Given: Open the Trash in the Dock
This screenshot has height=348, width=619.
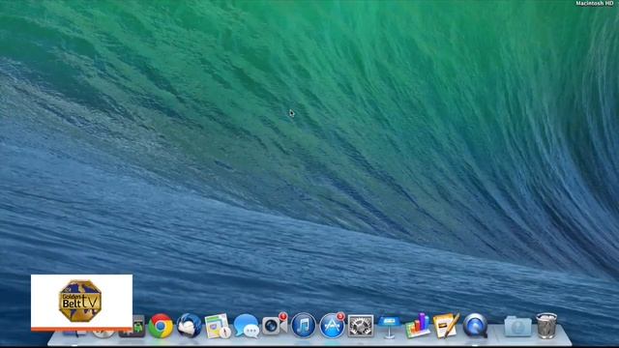Looking at the screenshot, I should (x=546, y=326).
